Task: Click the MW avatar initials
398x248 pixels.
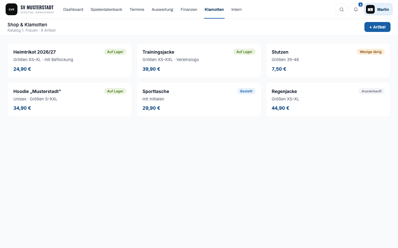Action: coord(370,9)
